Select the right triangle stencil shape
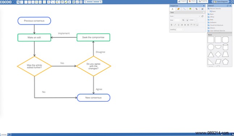The height and width of the screenshot is (136, 234). (x=210, y=61)
